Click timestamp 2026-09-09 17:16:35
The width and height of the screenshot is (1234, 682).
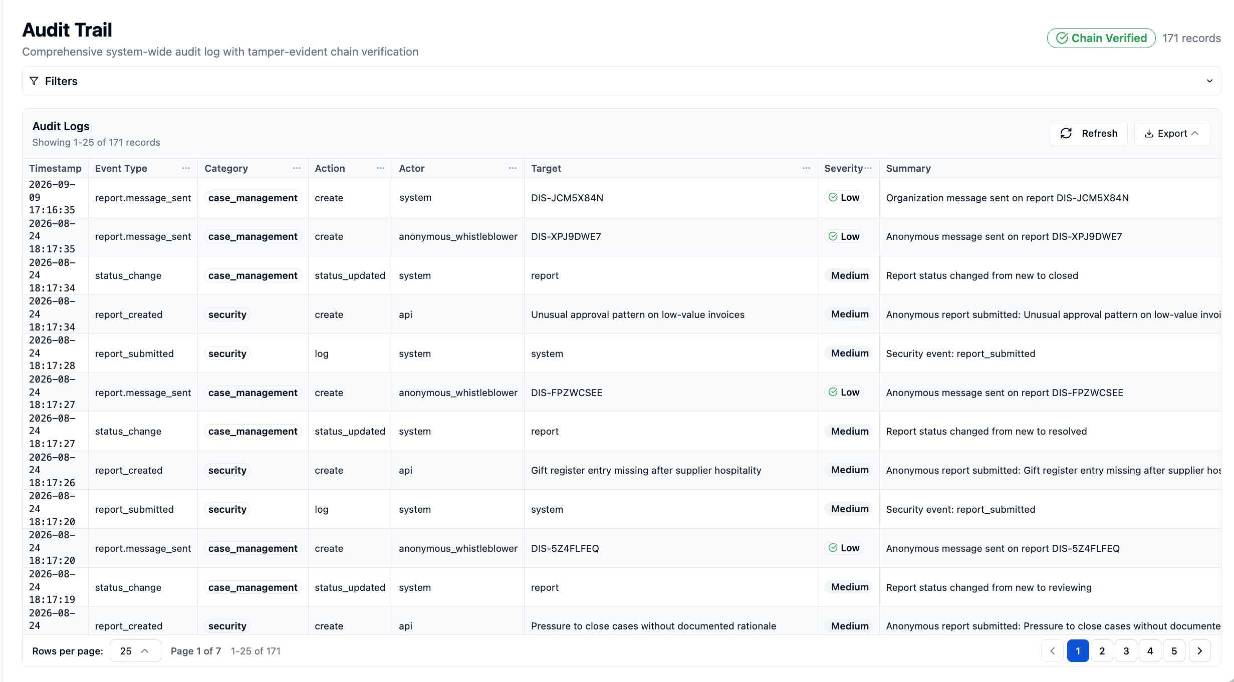pyautogui.click(x=52, y=197)
